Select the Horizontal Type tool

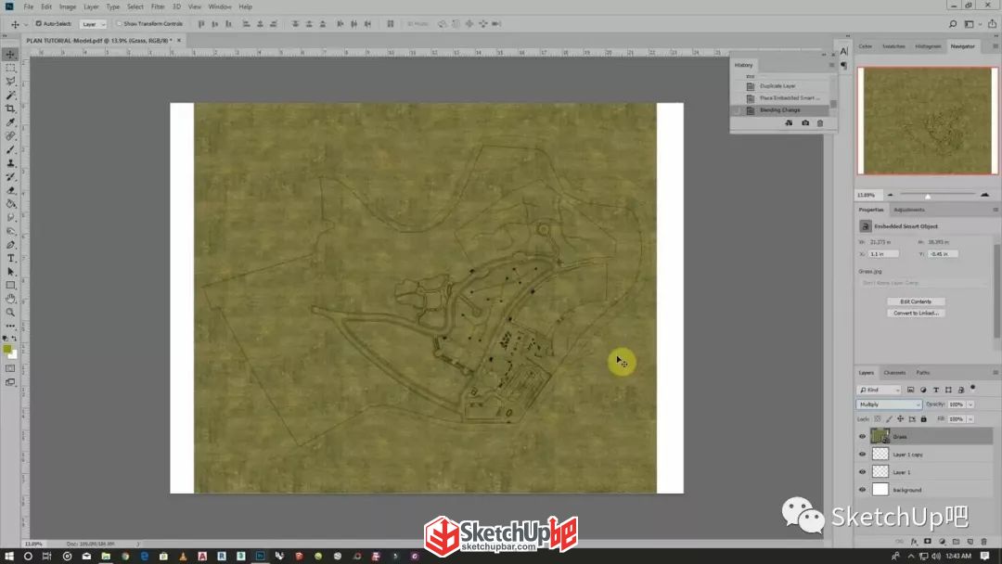click(x=10, y=258)
